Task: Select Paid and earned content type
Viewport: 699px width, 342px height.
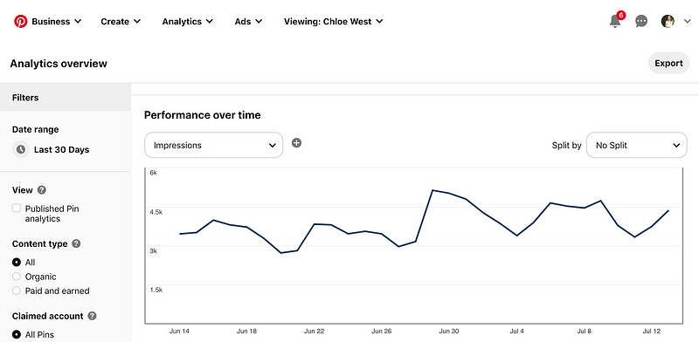Action: click(x=17, y=291)
